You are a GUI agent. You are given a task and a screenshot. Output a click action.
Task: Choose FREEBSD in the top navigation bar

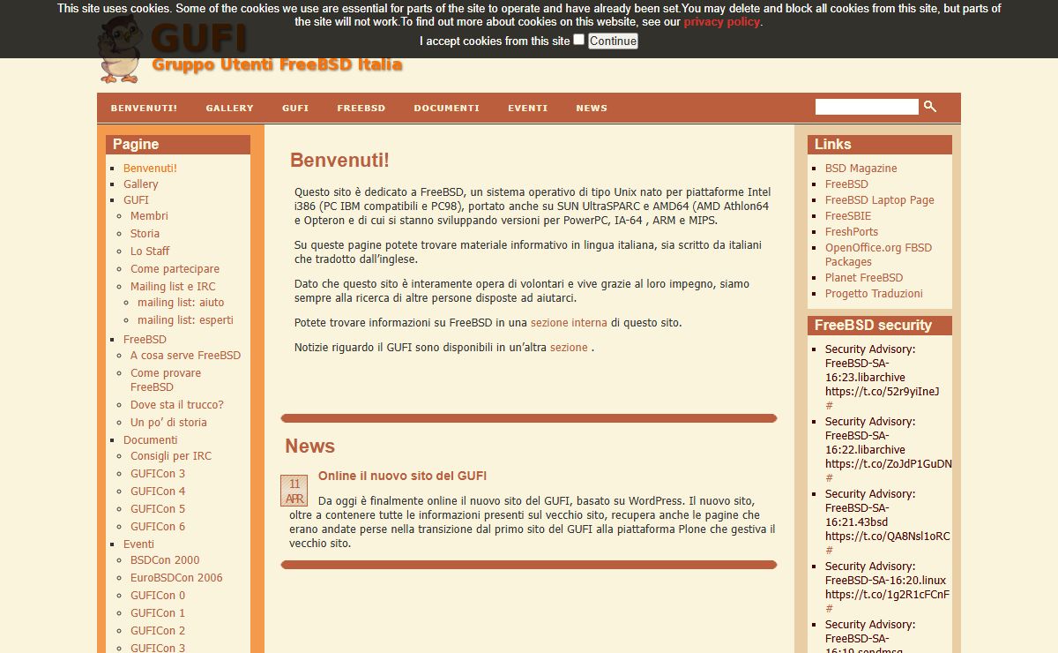click(361, 108)
